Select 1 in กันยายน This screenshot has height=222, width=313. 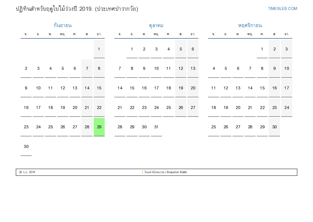99,49
